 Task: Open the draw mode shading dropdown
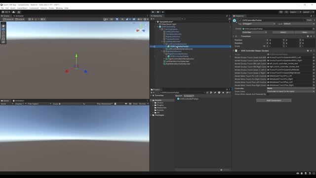click(x=105, y=19)
